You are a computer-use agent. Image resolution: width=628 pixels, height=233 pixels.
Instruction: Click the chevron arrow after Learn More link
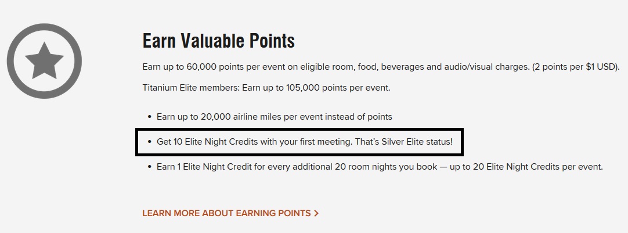316,213
